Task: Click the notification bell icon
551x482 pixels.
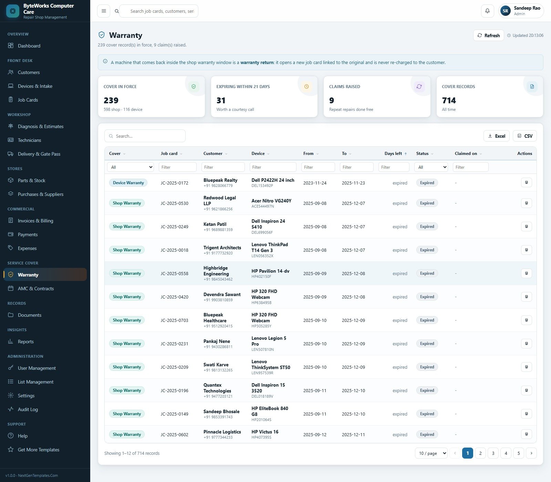Action: (487, 11)
